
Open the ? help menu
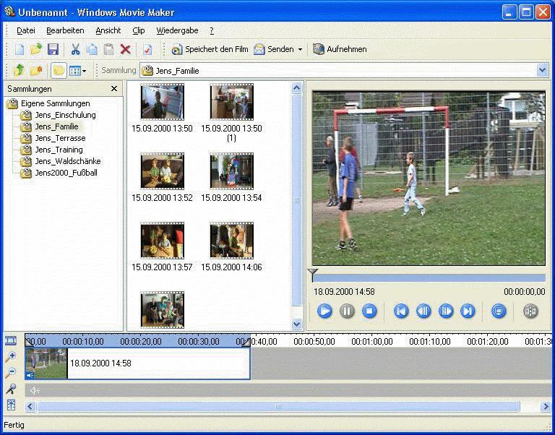tap(212, 30)
